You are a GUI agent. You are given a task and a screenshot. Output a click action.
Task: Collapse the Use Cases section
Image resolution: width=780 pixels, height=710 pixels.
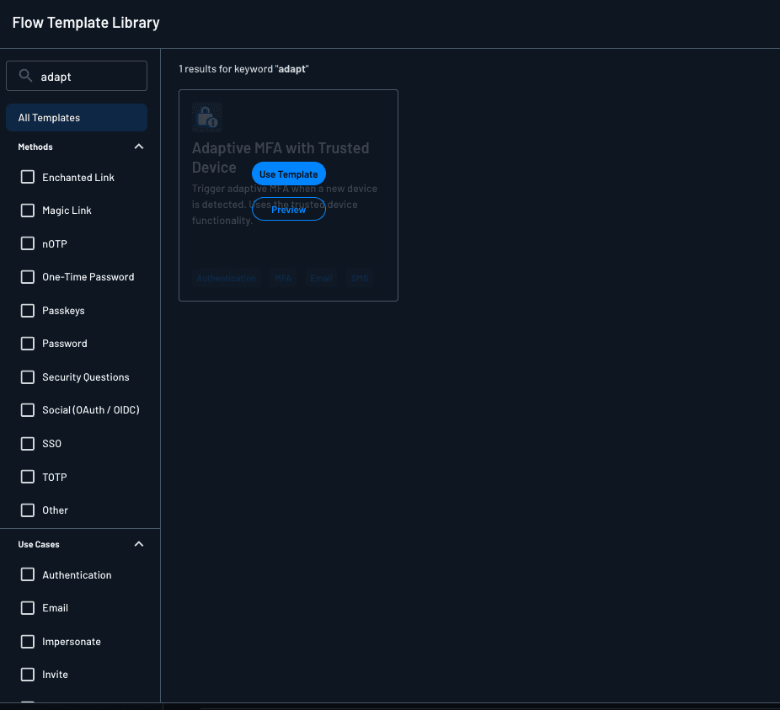139,543
